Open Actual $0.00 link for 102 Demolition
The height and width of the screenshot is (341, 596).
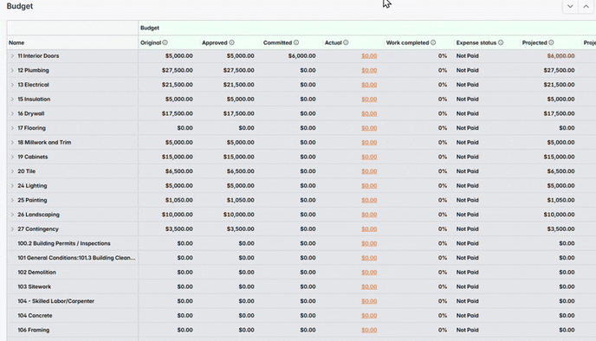tap(369, 273)
